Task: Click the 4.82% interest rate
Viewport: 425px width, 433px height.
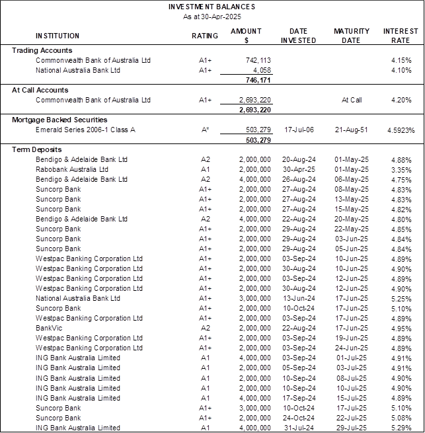Action: (401, 210)
